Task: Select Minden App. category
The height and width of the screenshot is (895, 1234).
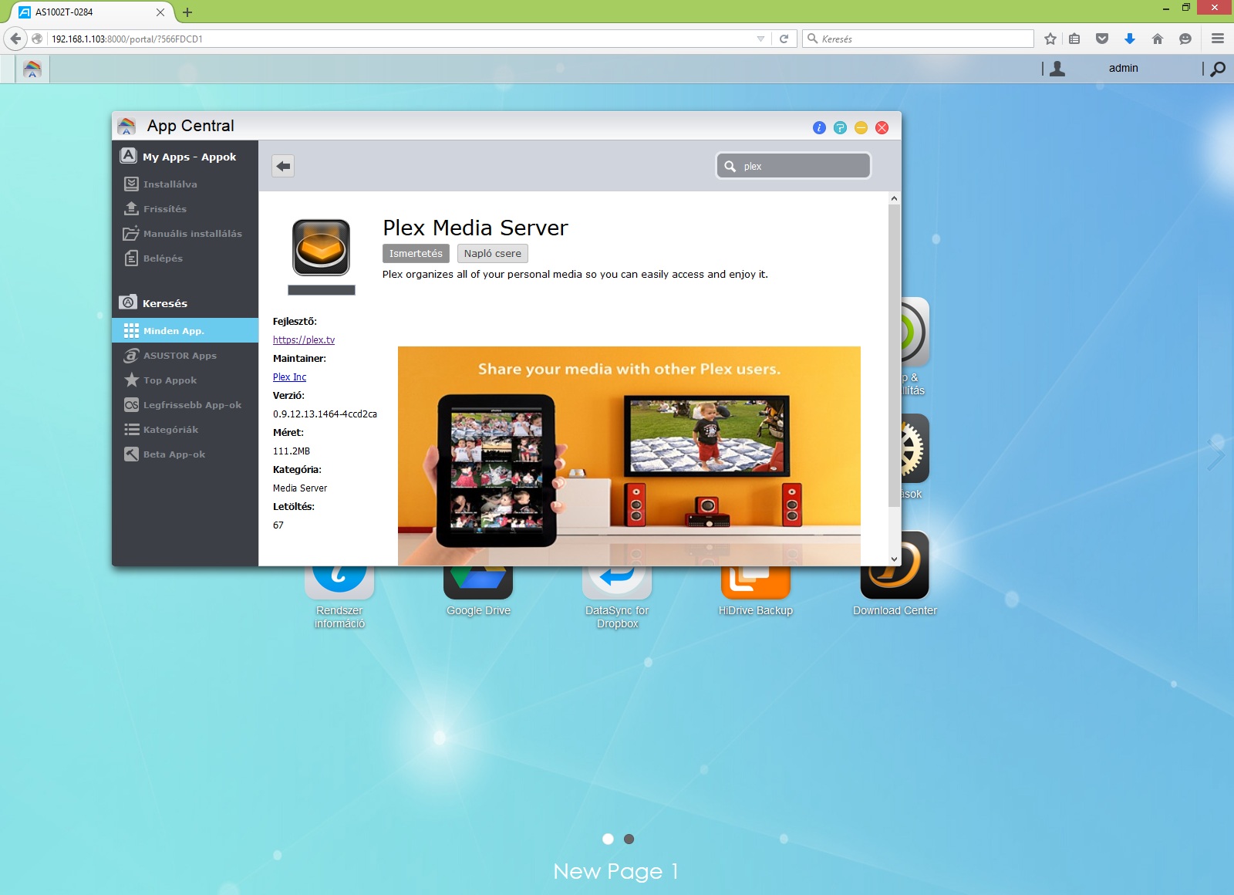Action: pos(185,330)
